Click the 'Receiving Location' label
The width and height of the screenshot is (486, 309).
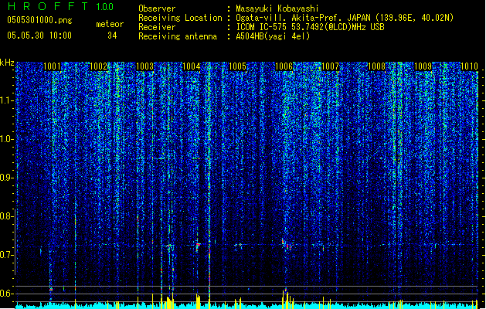(180, 18)
